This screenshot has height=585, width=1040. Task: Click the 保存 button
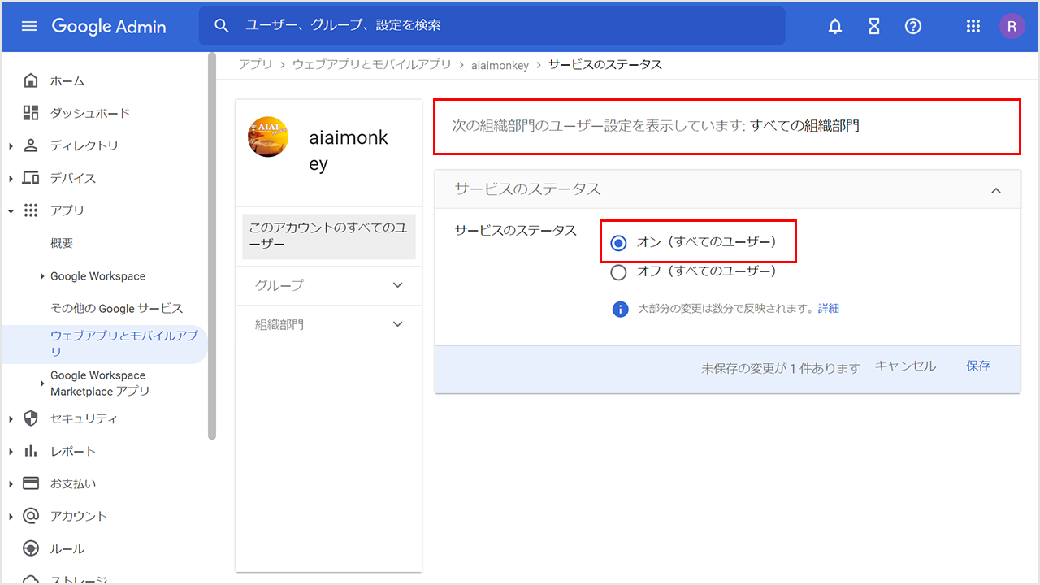pyautogui.click(x=977, y=366)
